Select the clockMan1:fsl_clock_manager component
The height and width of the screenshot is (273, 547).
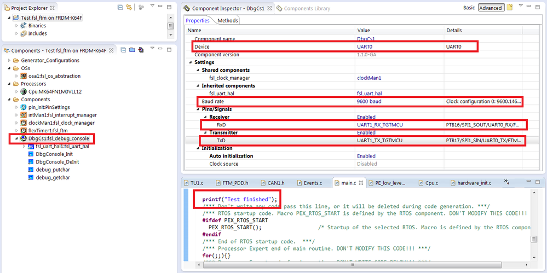[61, 123]
